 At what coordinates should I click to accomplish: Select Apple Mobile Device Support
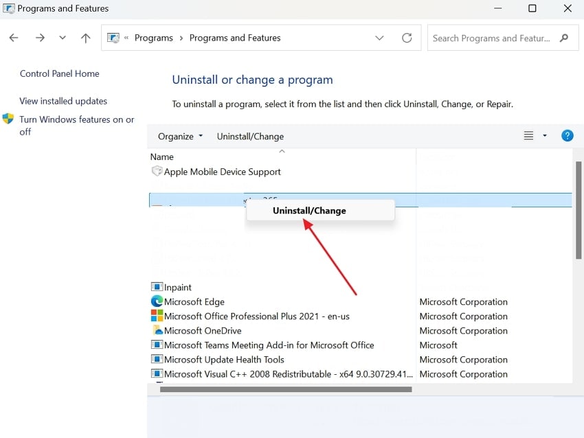tap(223, 172)
